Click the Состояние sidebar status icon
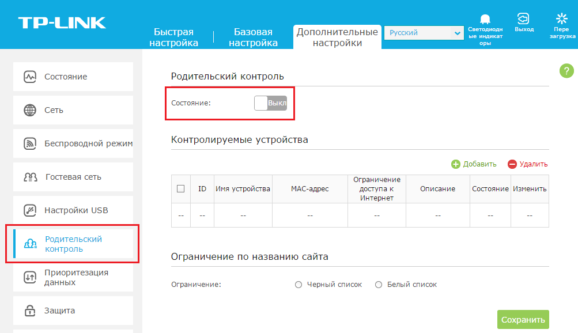Viewport: 578px width, 333px height. click(30, 77)
